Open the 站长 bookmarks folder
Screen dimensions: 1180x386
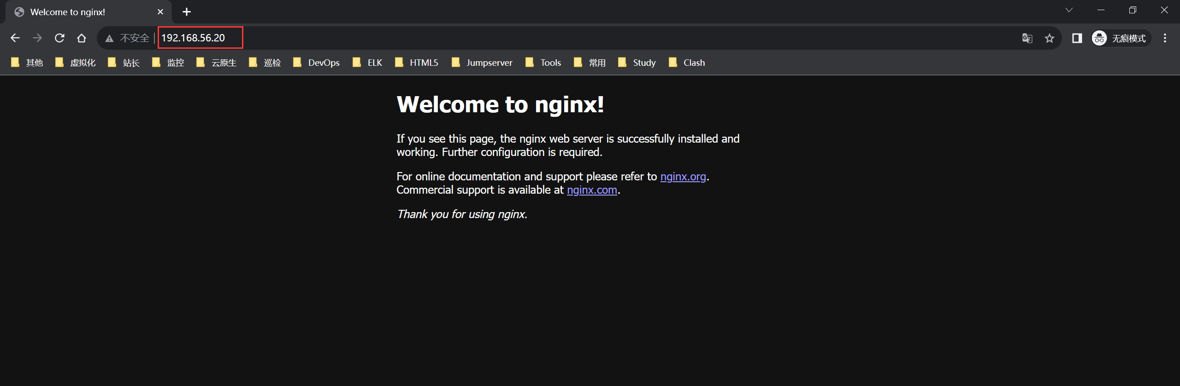click(x=124, y=63)
